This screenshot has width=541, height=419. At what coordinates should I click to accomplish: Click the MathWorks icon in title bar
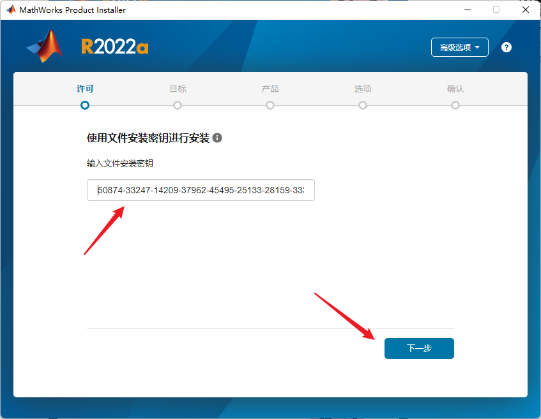11,10
